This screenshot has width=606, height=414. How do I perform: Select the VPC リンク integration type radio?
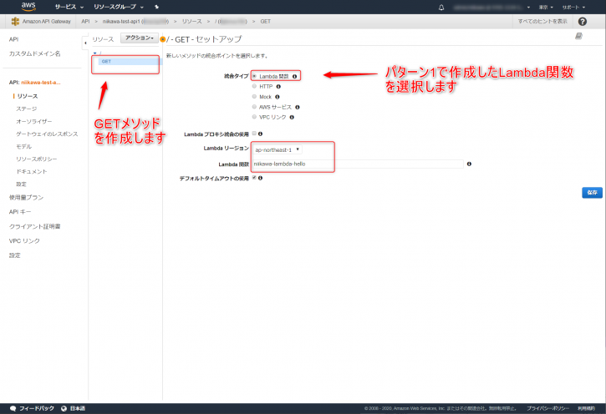click(x=254, y=117)
